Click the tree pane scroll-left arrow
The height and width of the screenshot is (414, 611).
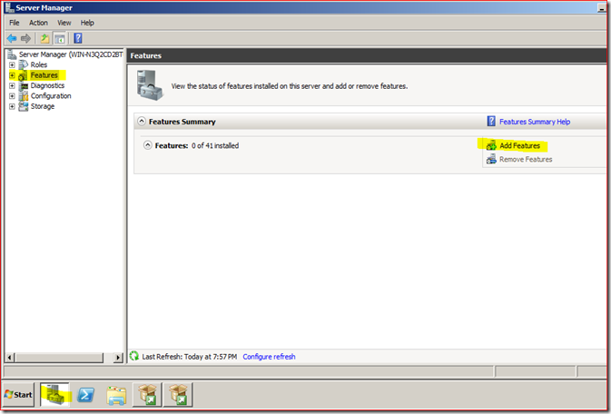pyautogui.click(x=10, y=357)
